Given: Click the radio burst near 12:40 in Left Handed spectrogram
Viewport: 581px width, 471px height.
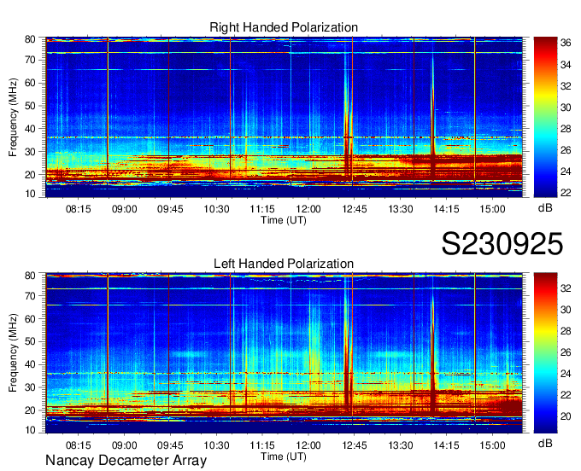Looking at the screenshot, I should point(348,348).
